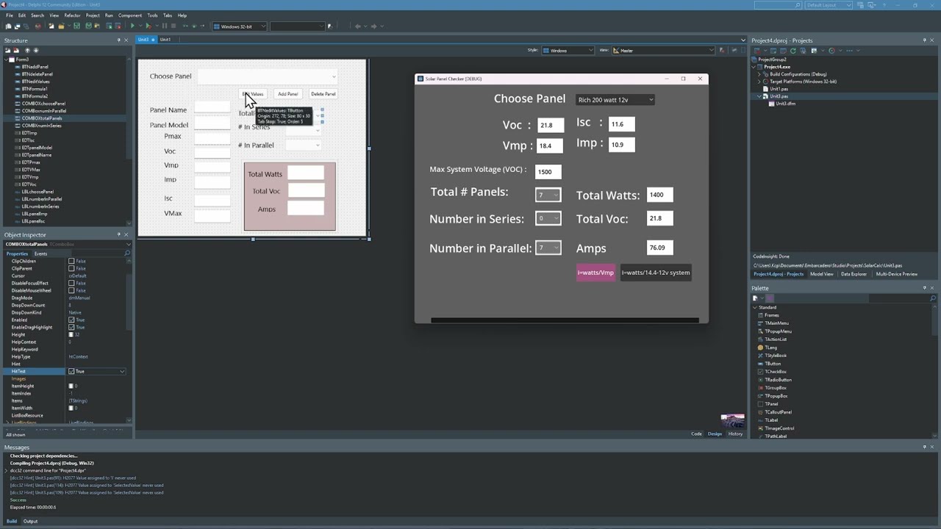This screenshot has width=941, height=529.
Task: Expand Build Configurations (Debug) node
Action: click(x=760, y=74)
